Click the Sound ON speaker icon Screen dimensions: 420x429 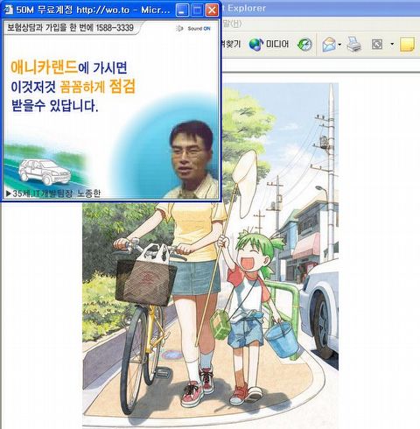point(179,28)
